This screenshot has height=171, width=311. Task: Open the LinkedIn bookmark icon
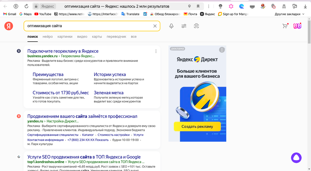tap(145, 14)
